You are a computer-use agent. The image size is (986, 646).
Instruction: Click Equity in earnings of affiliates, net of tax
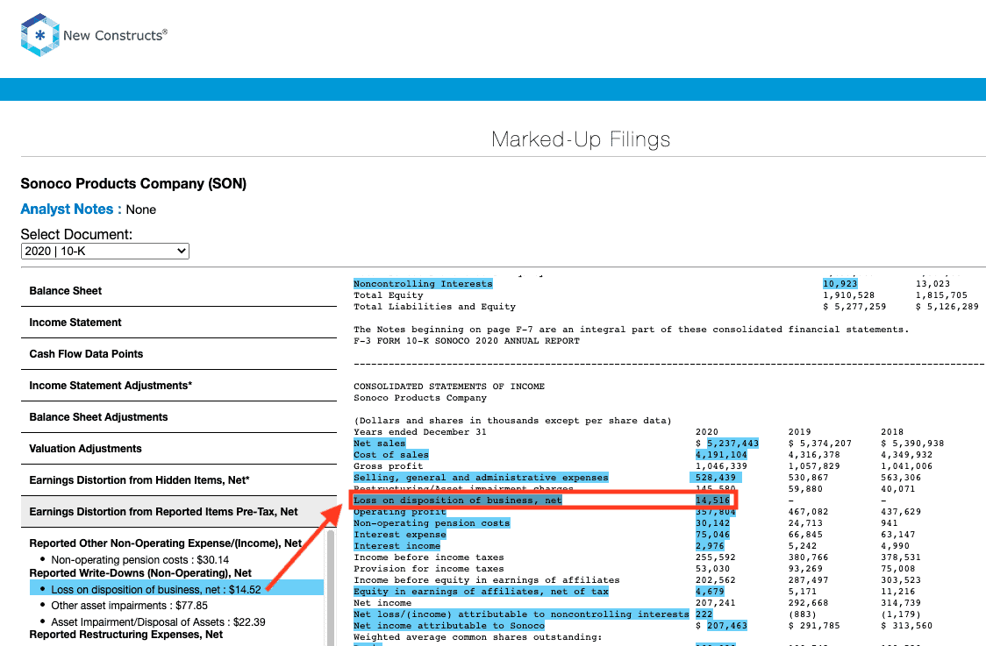click(x=481, y=592)
